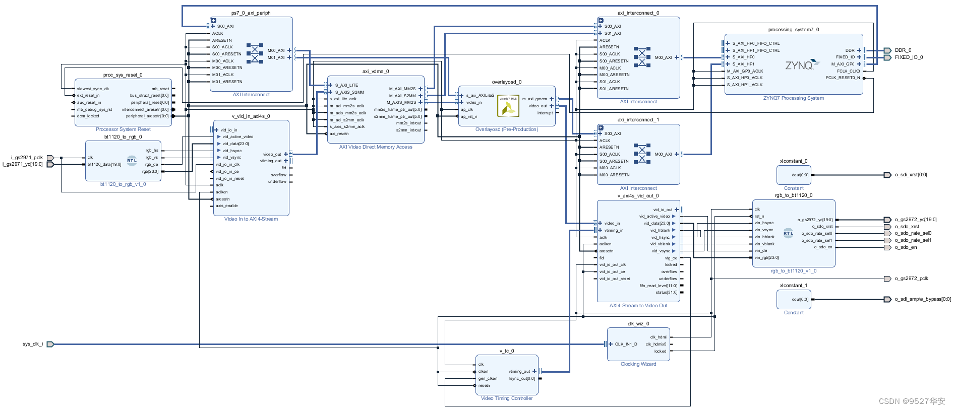Click the Vivado HLS icon in overlayosd_0
Screen dimensions: 953x410
pos(508,106)
